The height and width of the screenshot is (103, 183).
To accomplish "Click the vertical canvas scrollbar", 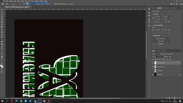I will (x=146, y=44).
